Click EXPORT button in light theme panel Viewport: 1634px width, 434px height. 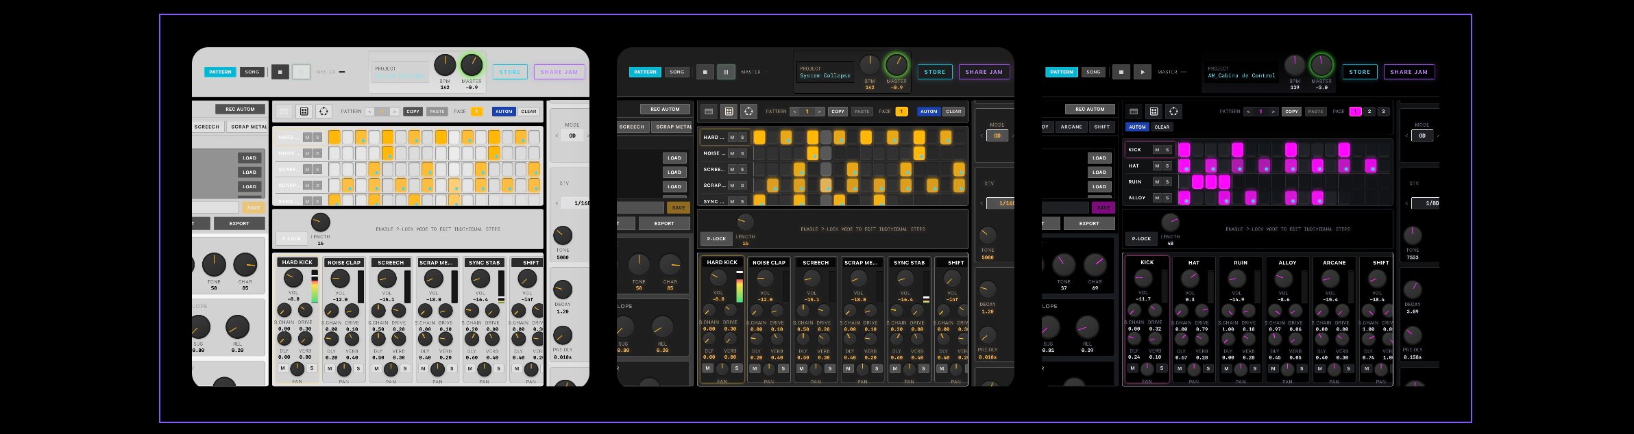coord(239,224)
